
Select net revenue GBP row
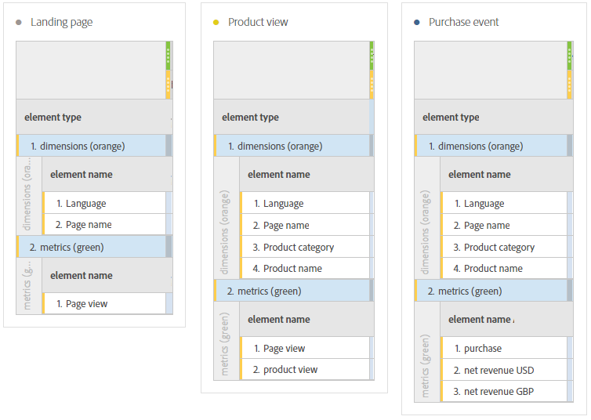pos(499,391)
